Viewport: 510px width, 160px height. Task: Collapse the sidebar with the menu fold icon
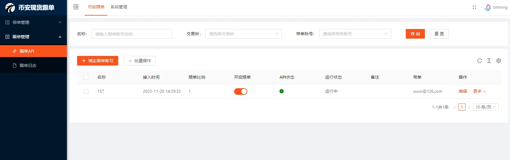point(76,7)
